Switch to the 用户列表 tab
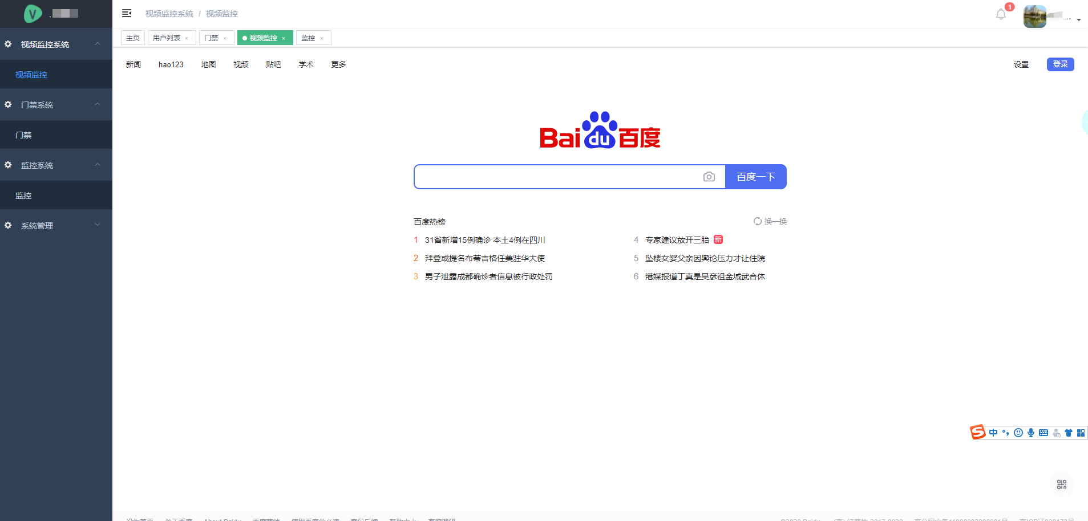The width and height of the screenshot is (1088, 521). [x=165, y=38]
